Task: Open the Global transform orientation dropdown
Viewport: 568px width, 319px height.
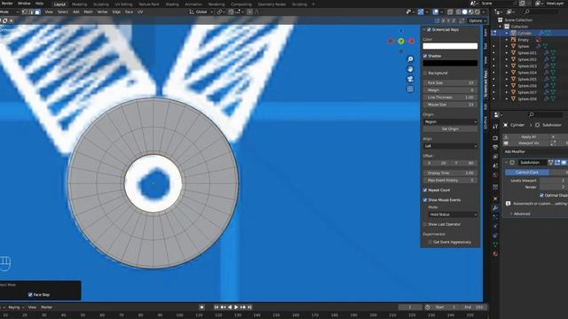Action: pos(201,12)
